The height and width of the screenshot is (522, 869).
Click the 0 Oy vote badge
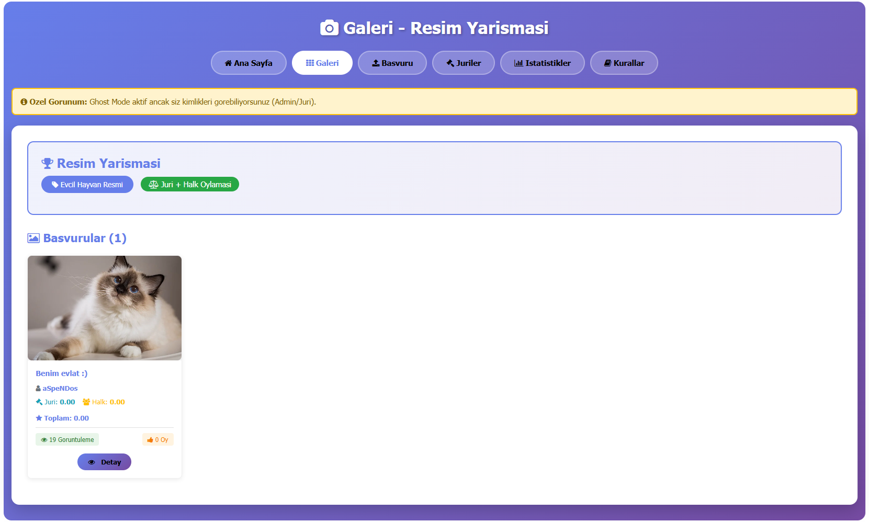[158, 440]
